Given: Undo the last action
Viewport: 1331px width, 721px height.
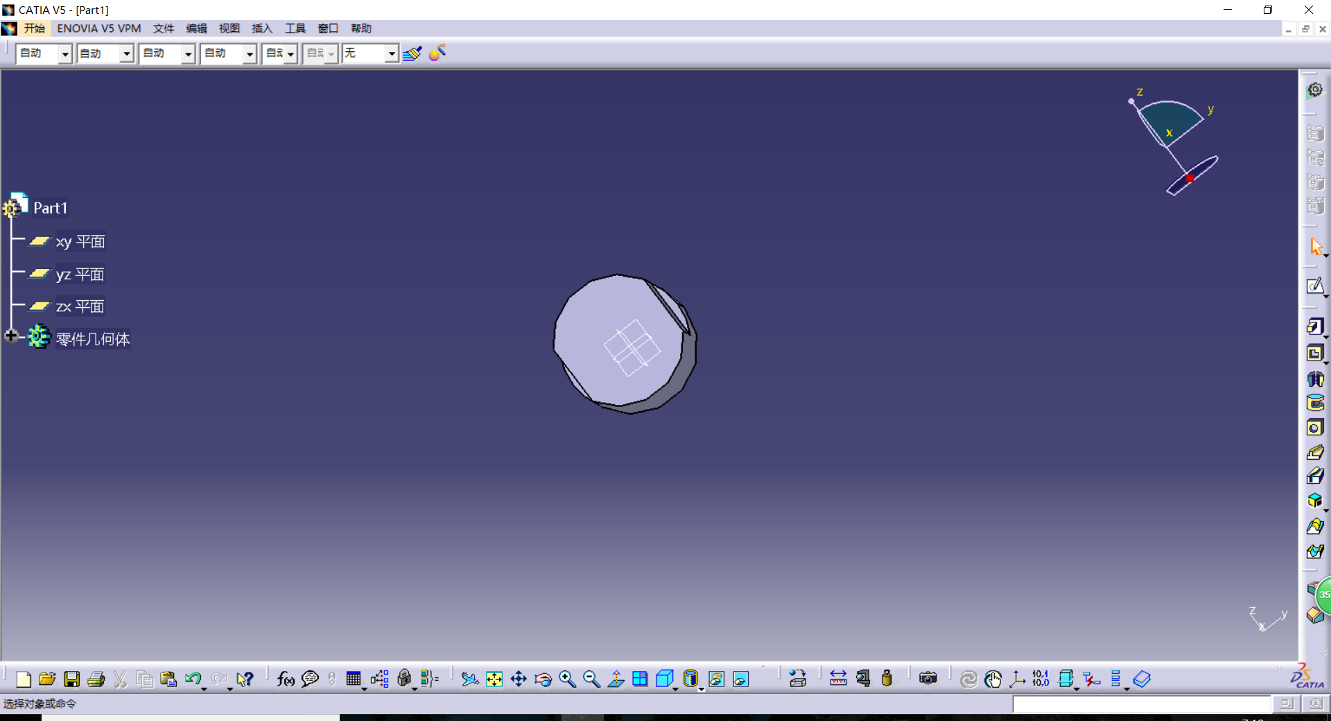Looking at the screenshot, I should tap(193, 679).
